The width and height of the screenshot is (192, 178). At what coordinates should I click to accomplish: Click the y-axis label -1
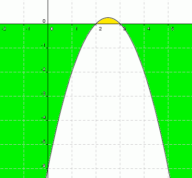(x=43, y=45)
